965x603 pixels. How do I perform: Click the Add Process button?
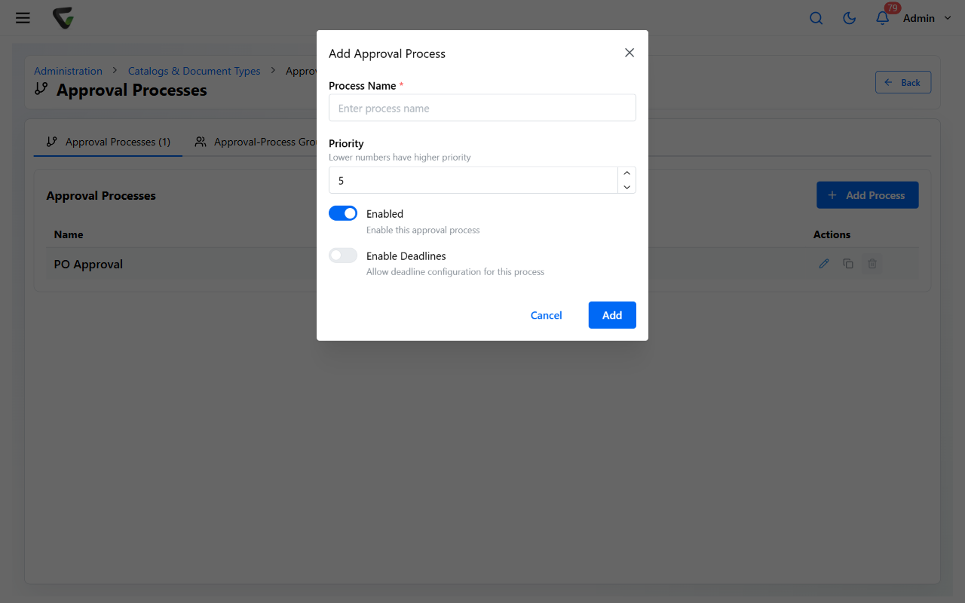click(867, 195)
